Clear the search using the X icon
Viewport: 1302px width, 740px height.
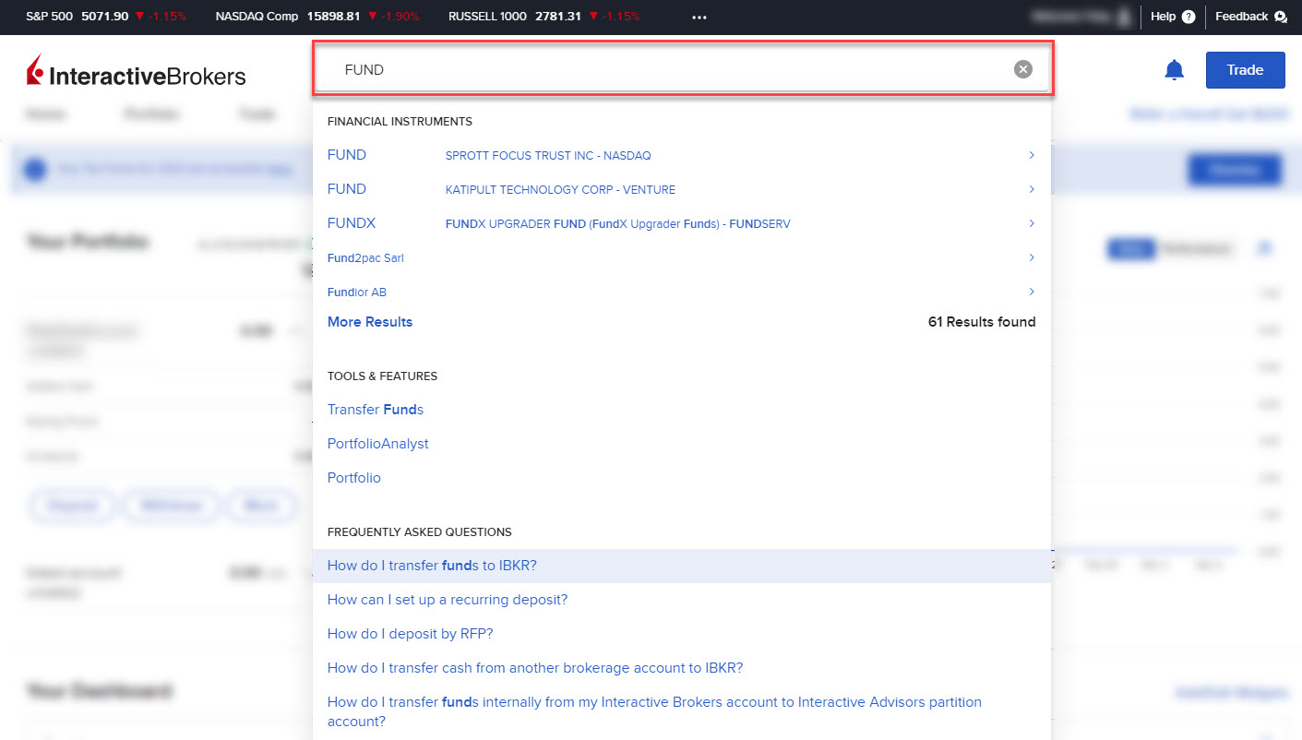point(1022,68)
